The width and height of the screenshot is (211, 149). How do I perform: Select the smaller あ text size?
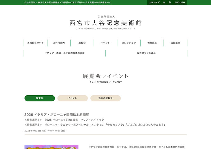tap(164, 2)
